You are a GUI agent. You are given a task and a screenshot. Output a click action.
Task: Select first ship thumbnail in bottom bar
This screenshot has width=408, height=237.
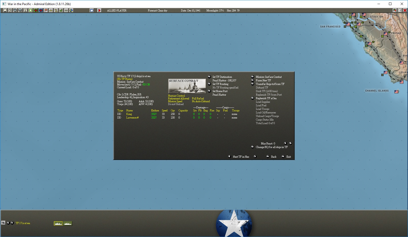point(58,224)
